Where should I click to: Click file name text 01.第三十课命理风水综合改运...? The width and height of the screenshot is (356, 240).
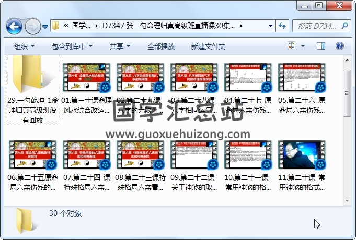tap(86, 105)
